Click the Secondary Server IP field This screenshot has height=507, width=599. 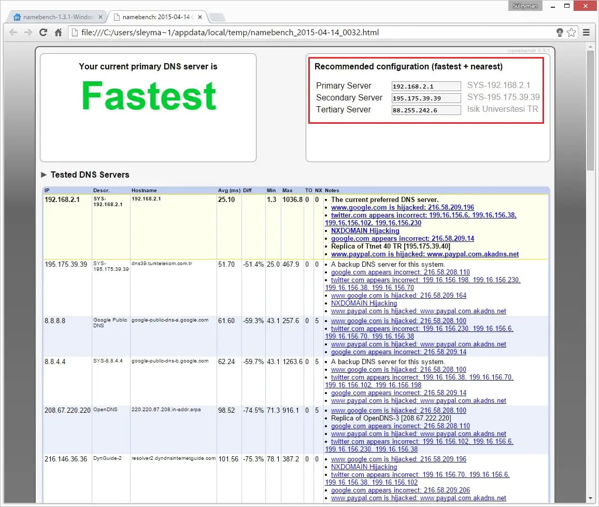click(426, 98)
